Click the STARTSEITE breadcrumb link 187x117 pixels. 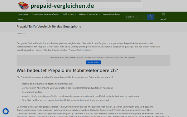pos(22,34)
